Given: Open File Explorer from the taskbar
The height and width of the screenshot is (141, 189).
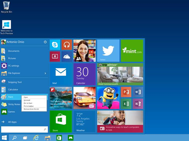Looking at the screenshot, I should tap(48, 138).
